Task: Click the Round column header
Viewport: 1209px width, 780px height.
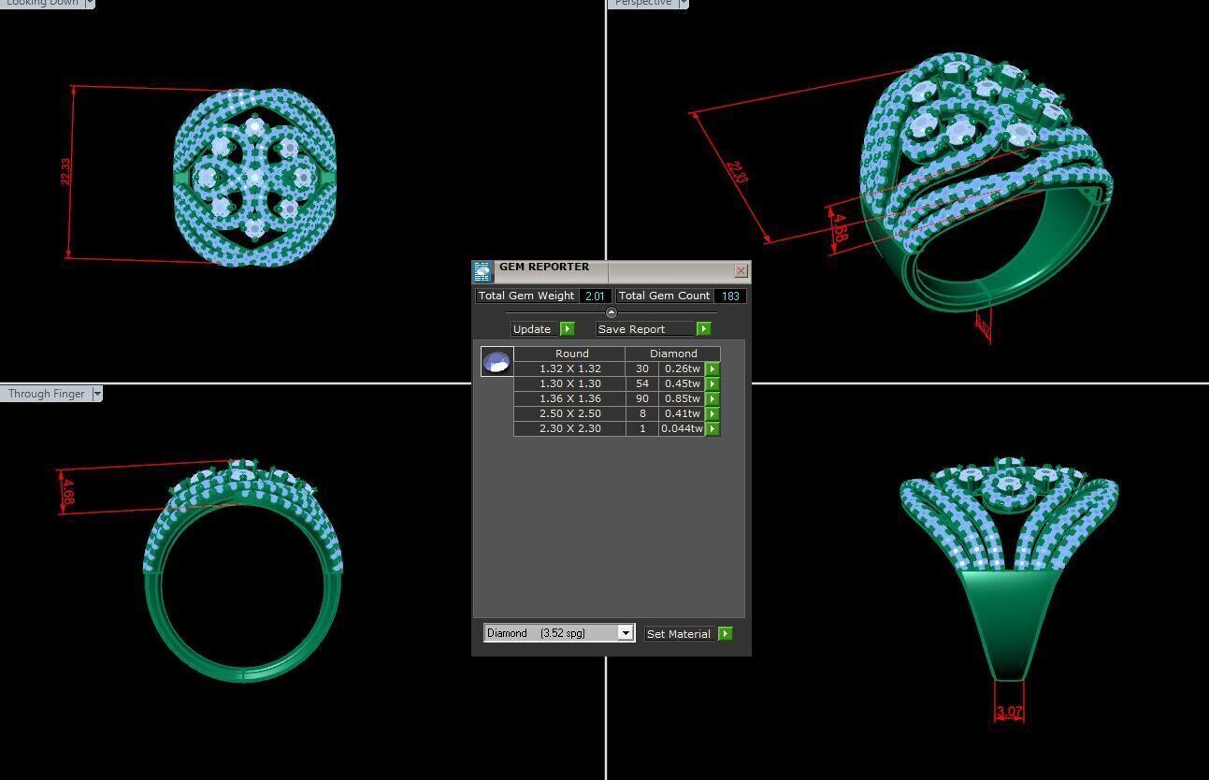Action: [x=571, y=354]
